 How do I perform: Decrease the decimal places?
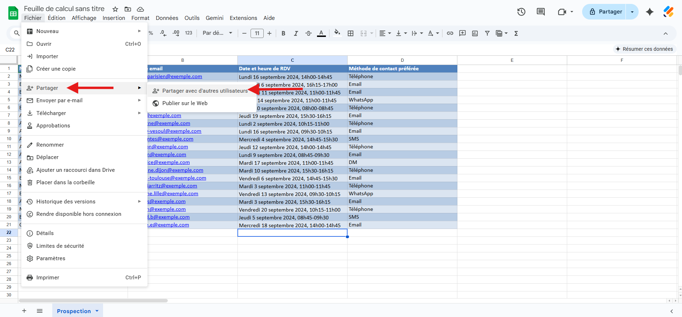[163, 33]
